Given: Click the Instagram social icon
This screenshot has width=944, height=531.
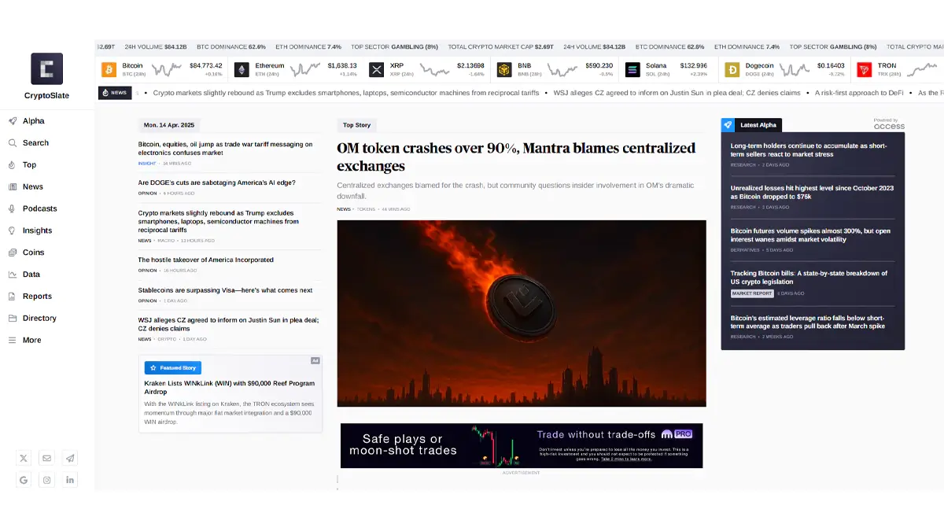Looking at the screenshot, I should 47,480.
